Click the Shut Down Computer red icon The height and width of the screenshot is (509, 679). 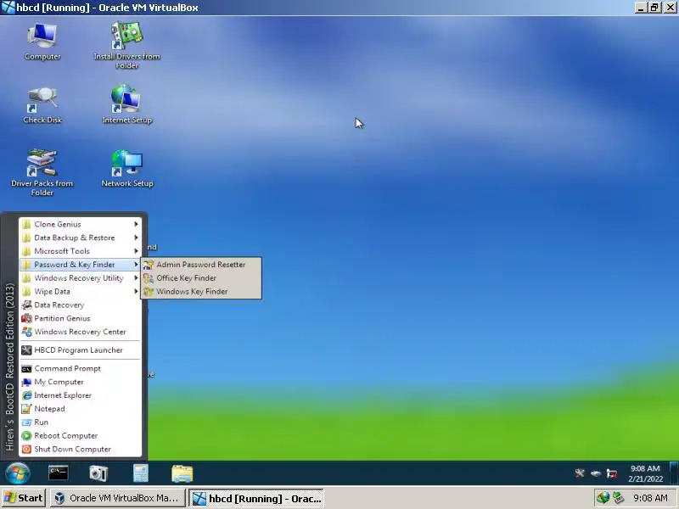(x=26, y=449)
